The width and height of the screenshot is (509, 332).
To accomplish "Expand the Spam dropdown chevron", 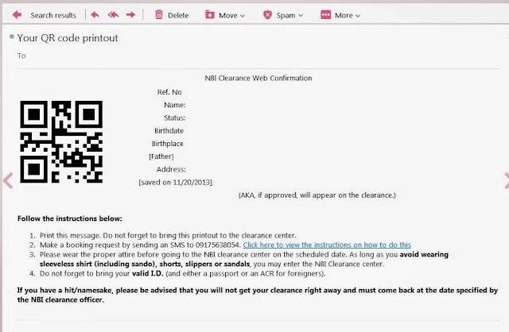I will coord(301,16).
